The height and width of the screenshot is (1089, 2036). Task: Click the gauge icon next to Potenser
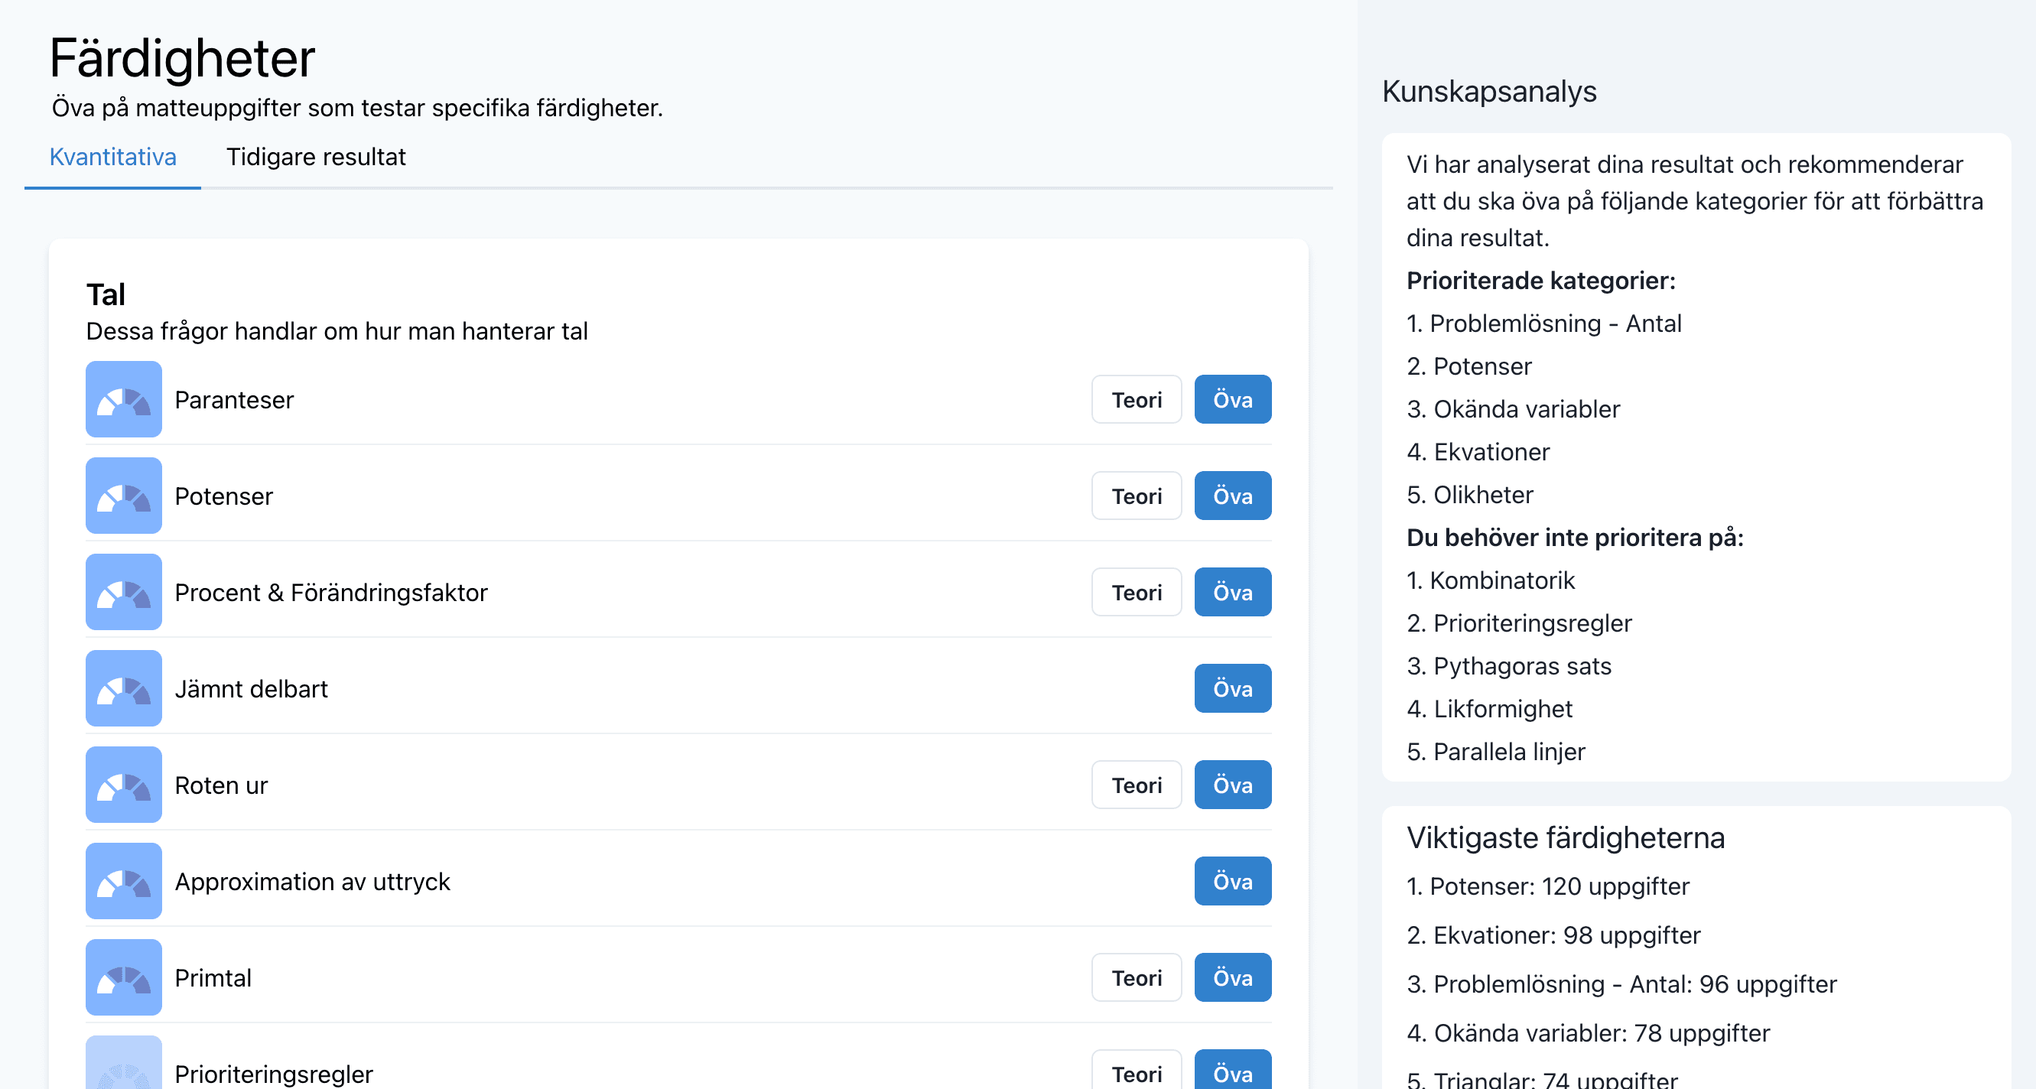pos(123,496)
